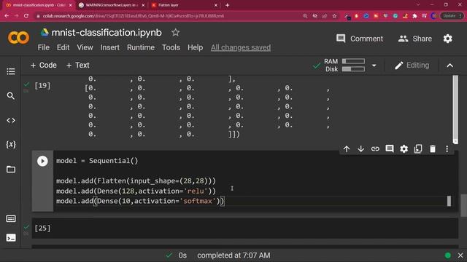This screenshot has width=467, height=262.
Task: Open the Help menu
Action: (x=195, y=47)
